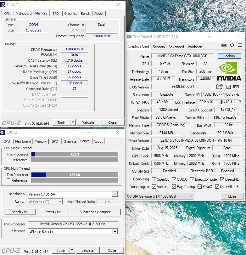This screenshot has height=255, width=246.
Task: Click the Bus Interface question mark icon
Action: (240, 102)
